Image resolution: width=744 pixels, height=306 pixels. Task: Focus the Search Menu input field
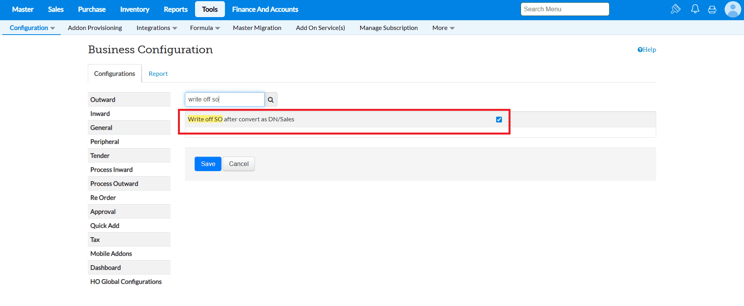pos(565,9)
